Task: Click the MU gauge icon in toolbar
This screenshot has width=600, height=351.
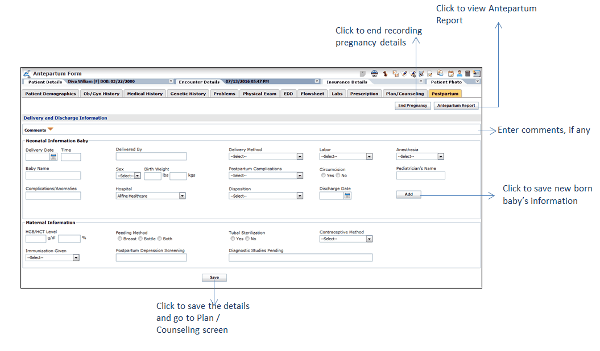Action: pyautogui.click(x=374, y=73)
